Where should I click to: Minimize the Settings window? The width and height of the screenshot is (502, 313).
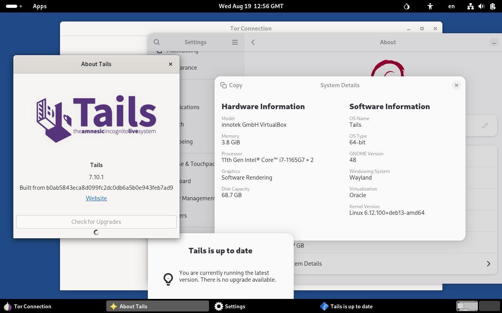[x=494, y=43]
